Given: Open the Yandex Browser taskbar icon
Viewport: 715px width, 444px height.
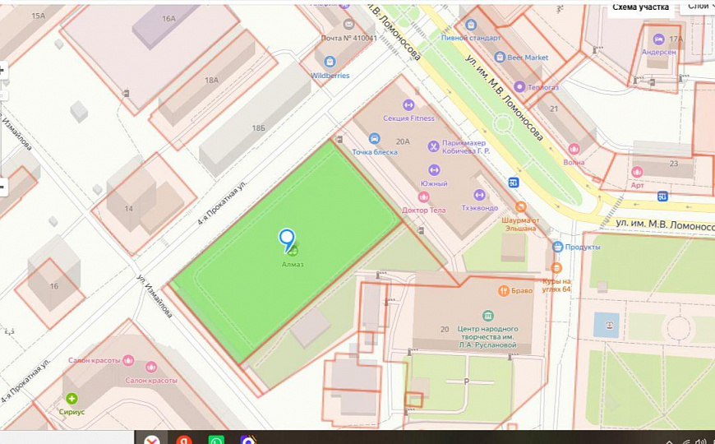Looking at the screenshot, I should [152, 439].
